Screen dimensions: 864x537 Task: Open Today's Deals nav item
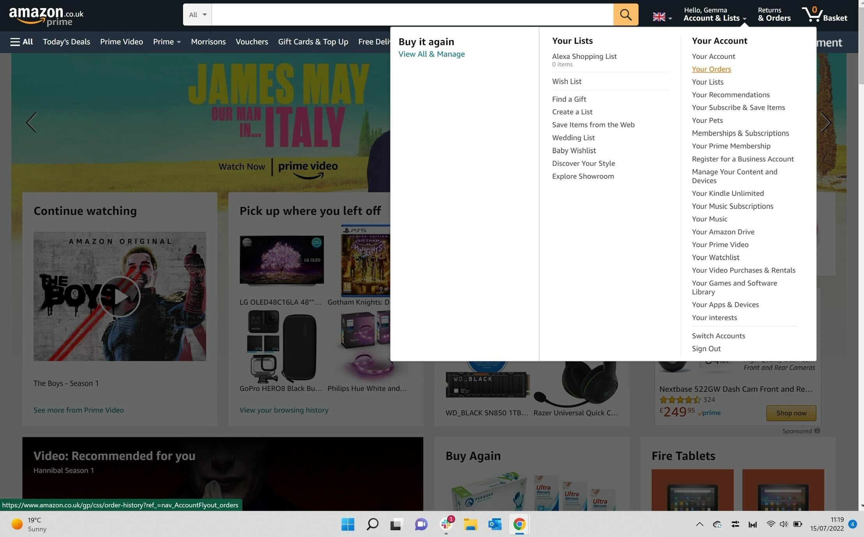click(66, 42)
